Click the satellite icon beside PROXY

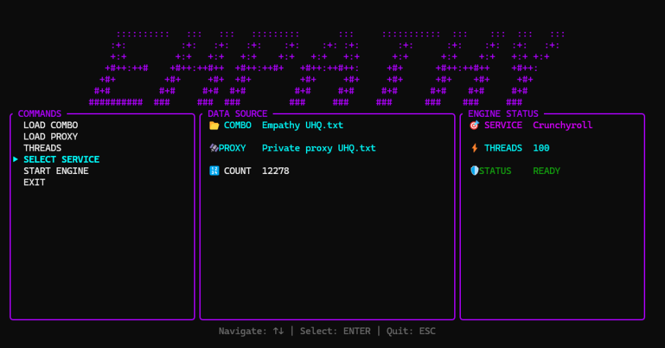click(214, 148)
